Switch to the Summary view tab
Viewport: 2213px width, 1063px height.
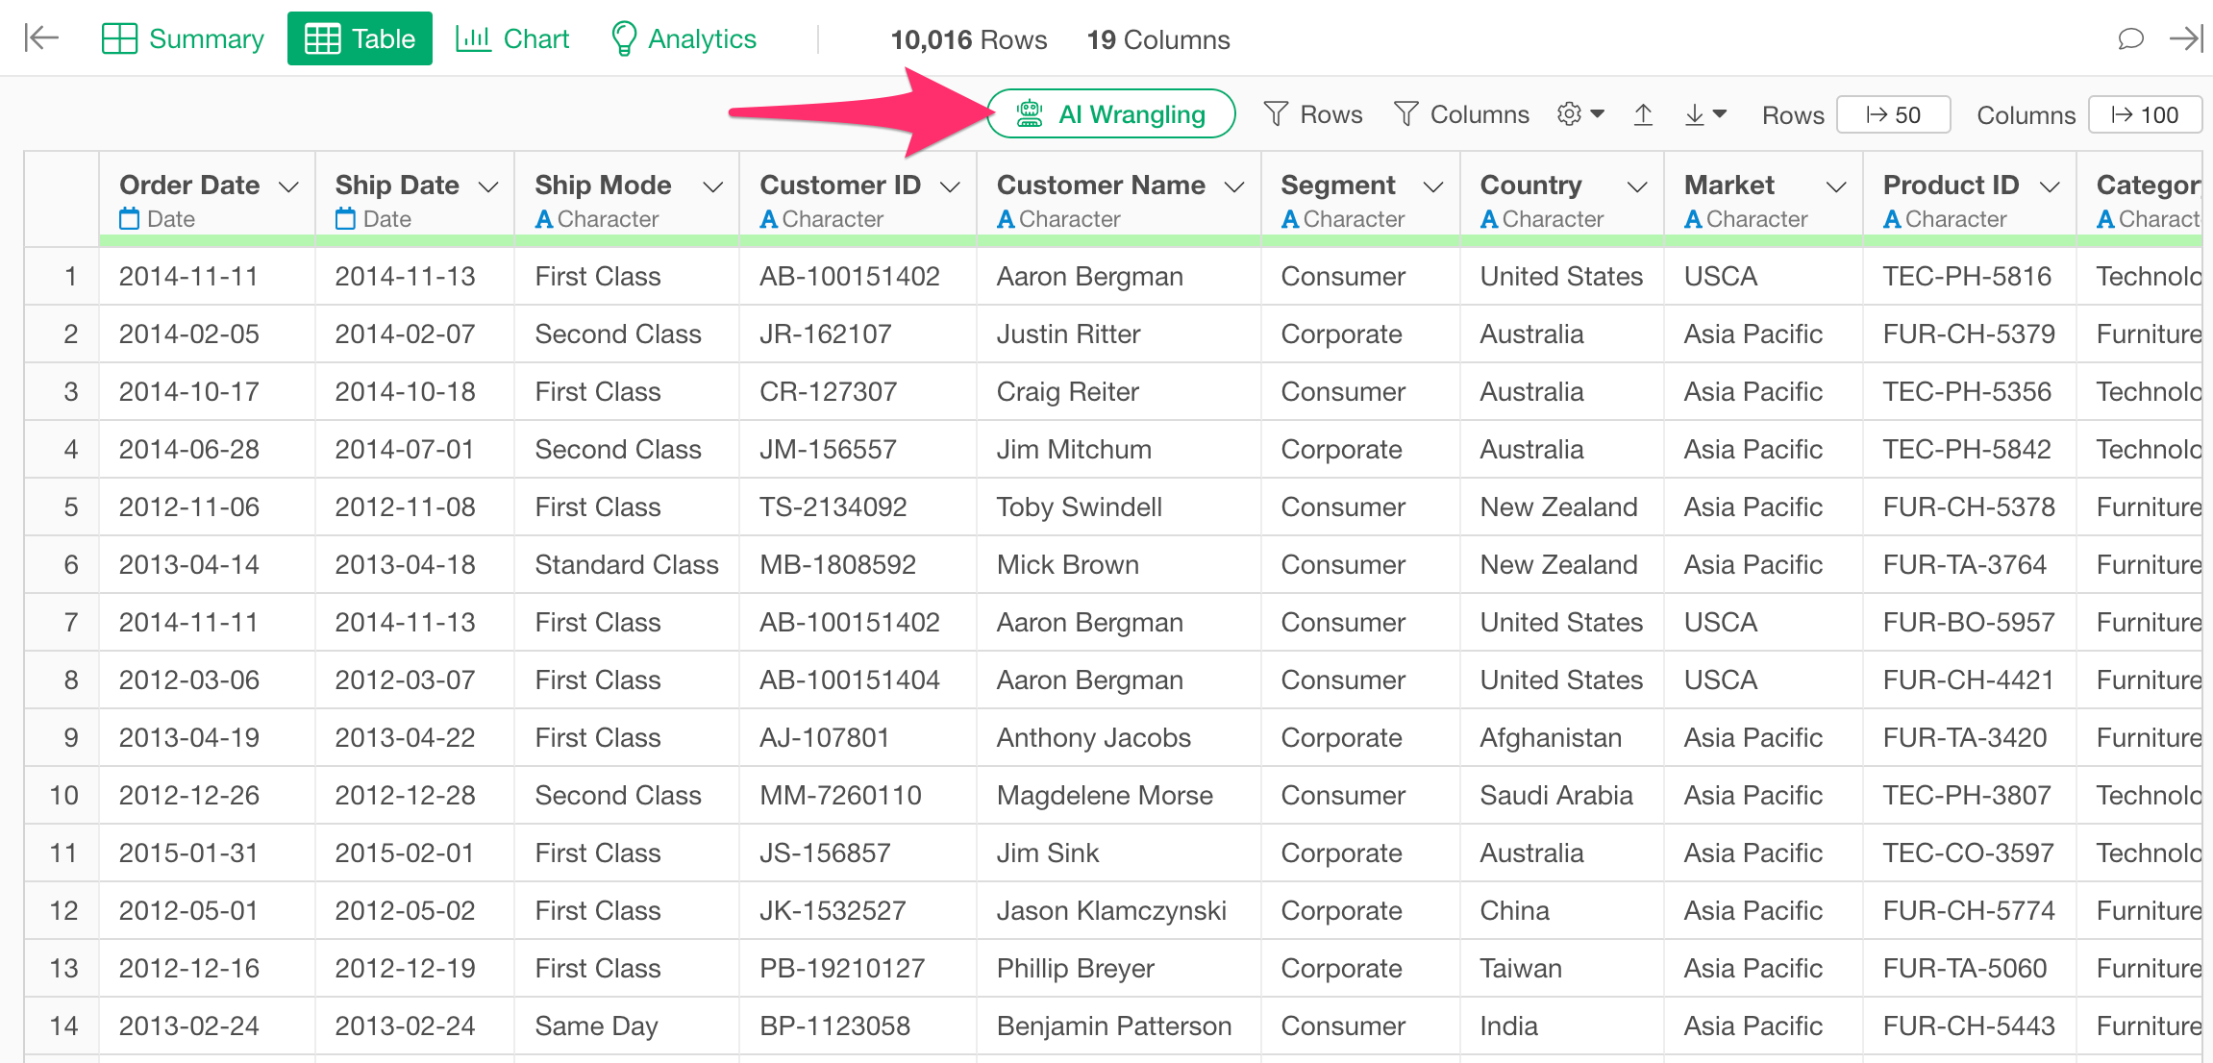pyautogui.click(x=183, y=38)
